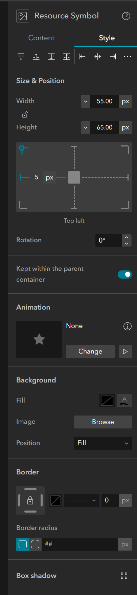137x595 pixels.
Task: Disable Kept within the parent container switch
Action: [x=125, y=275]
